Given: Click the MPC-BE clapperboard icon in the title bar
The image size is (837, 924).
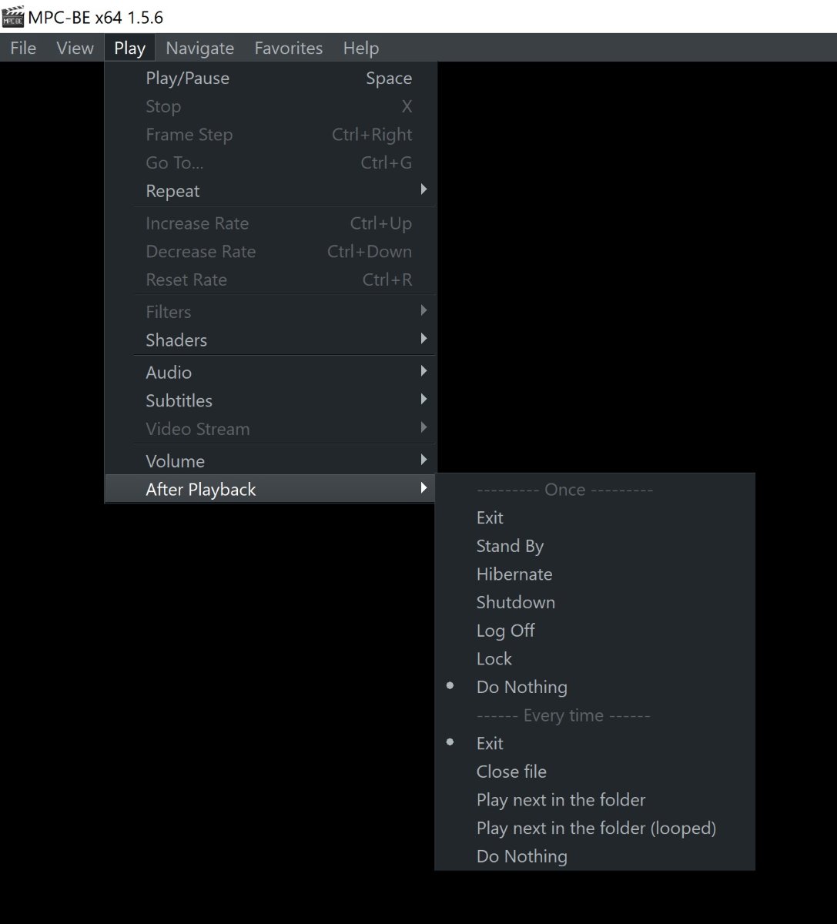Looking at the screenshot, I should click(x=12, y=15).
